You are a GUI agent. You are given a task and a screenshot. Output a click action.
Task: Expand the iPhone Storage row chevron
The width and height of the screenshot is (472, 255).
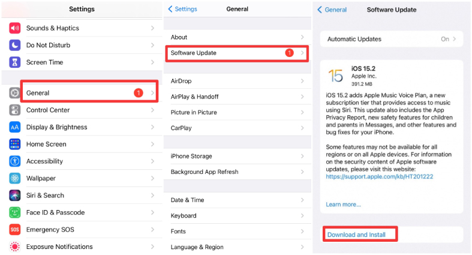pyautogui.click(x=302, y=156)
